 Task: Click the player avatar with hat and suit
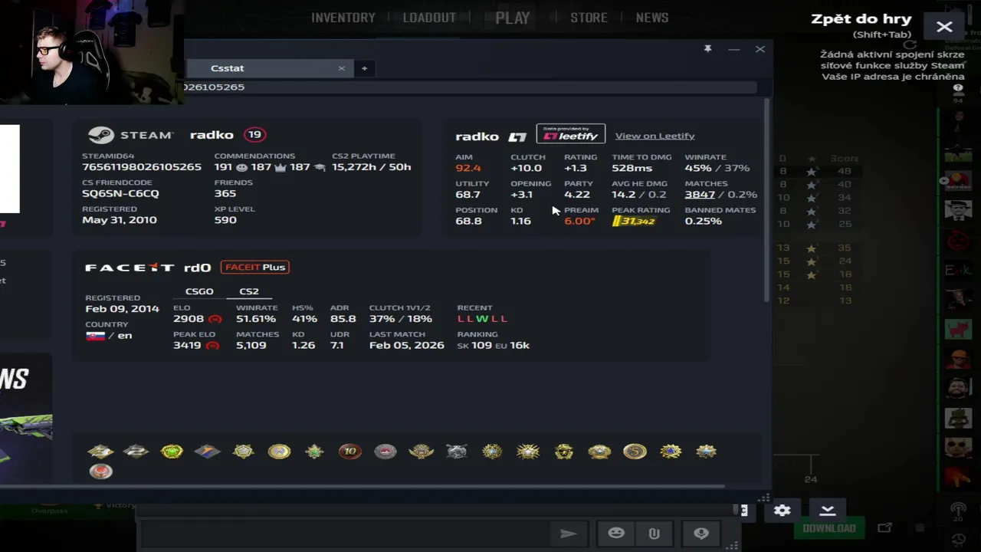coord(958,210)
